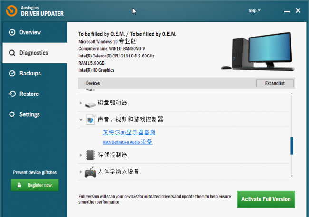Click the Register now button
The image size is (309, 217).
pyautogui.click(x=35, y=185)
